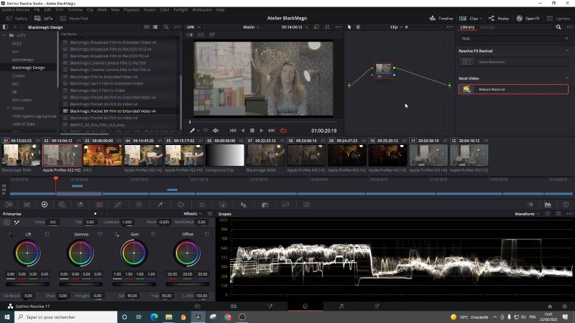This screenshot has height=323, width=575.
Task: Toggle the Timeline panel button
Action: (x=441, y=18)
